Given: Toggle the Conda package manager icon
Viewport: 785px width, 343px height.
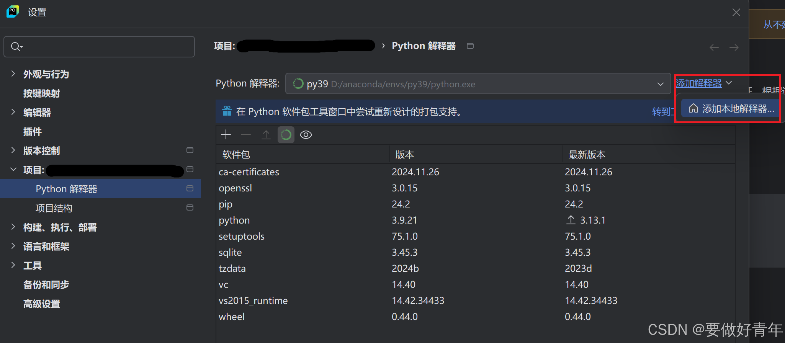Looking at the screenshot, I should coord(286,135).
